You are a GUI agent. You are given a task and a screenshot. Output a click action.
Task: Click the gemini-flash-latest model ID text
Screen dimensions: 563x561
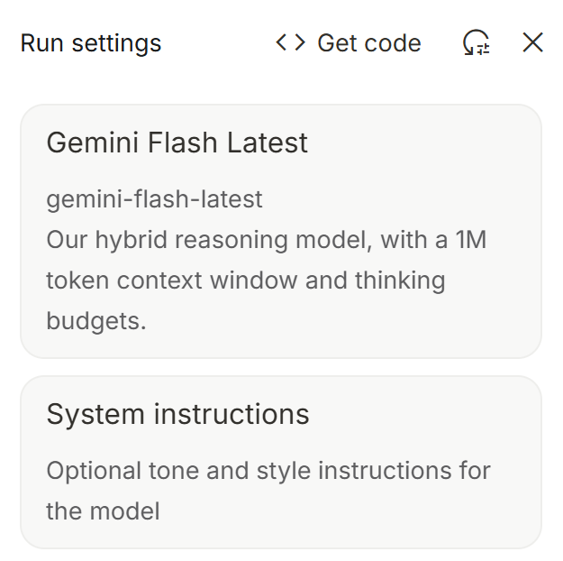[154, 198]
